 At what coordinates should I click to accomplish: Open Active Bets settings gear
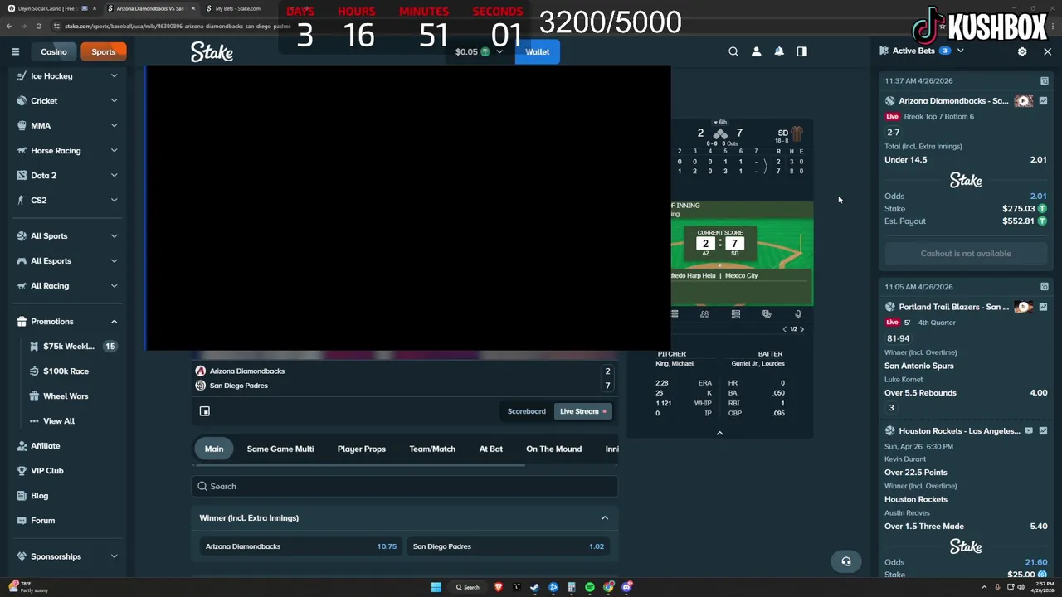pos(1022,51)
